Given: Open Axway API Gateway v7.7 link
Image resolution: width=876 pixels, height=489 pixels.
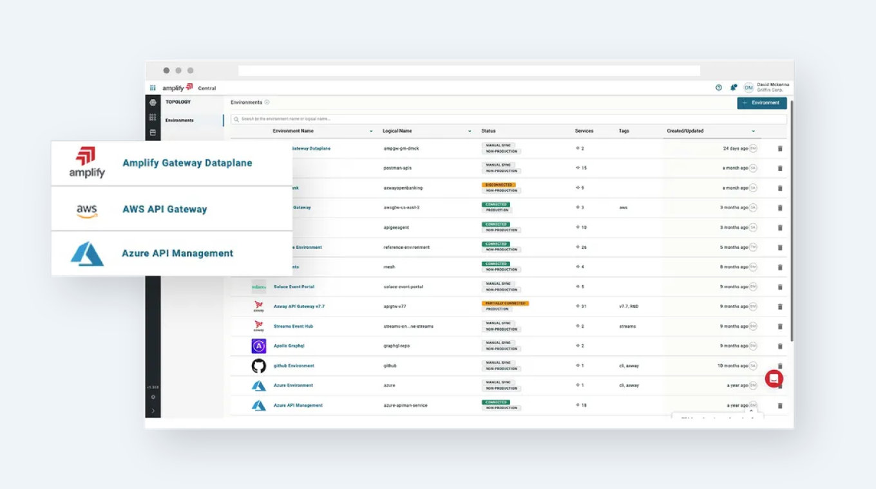Looking at the screenshot, I should tap(299, 307).
